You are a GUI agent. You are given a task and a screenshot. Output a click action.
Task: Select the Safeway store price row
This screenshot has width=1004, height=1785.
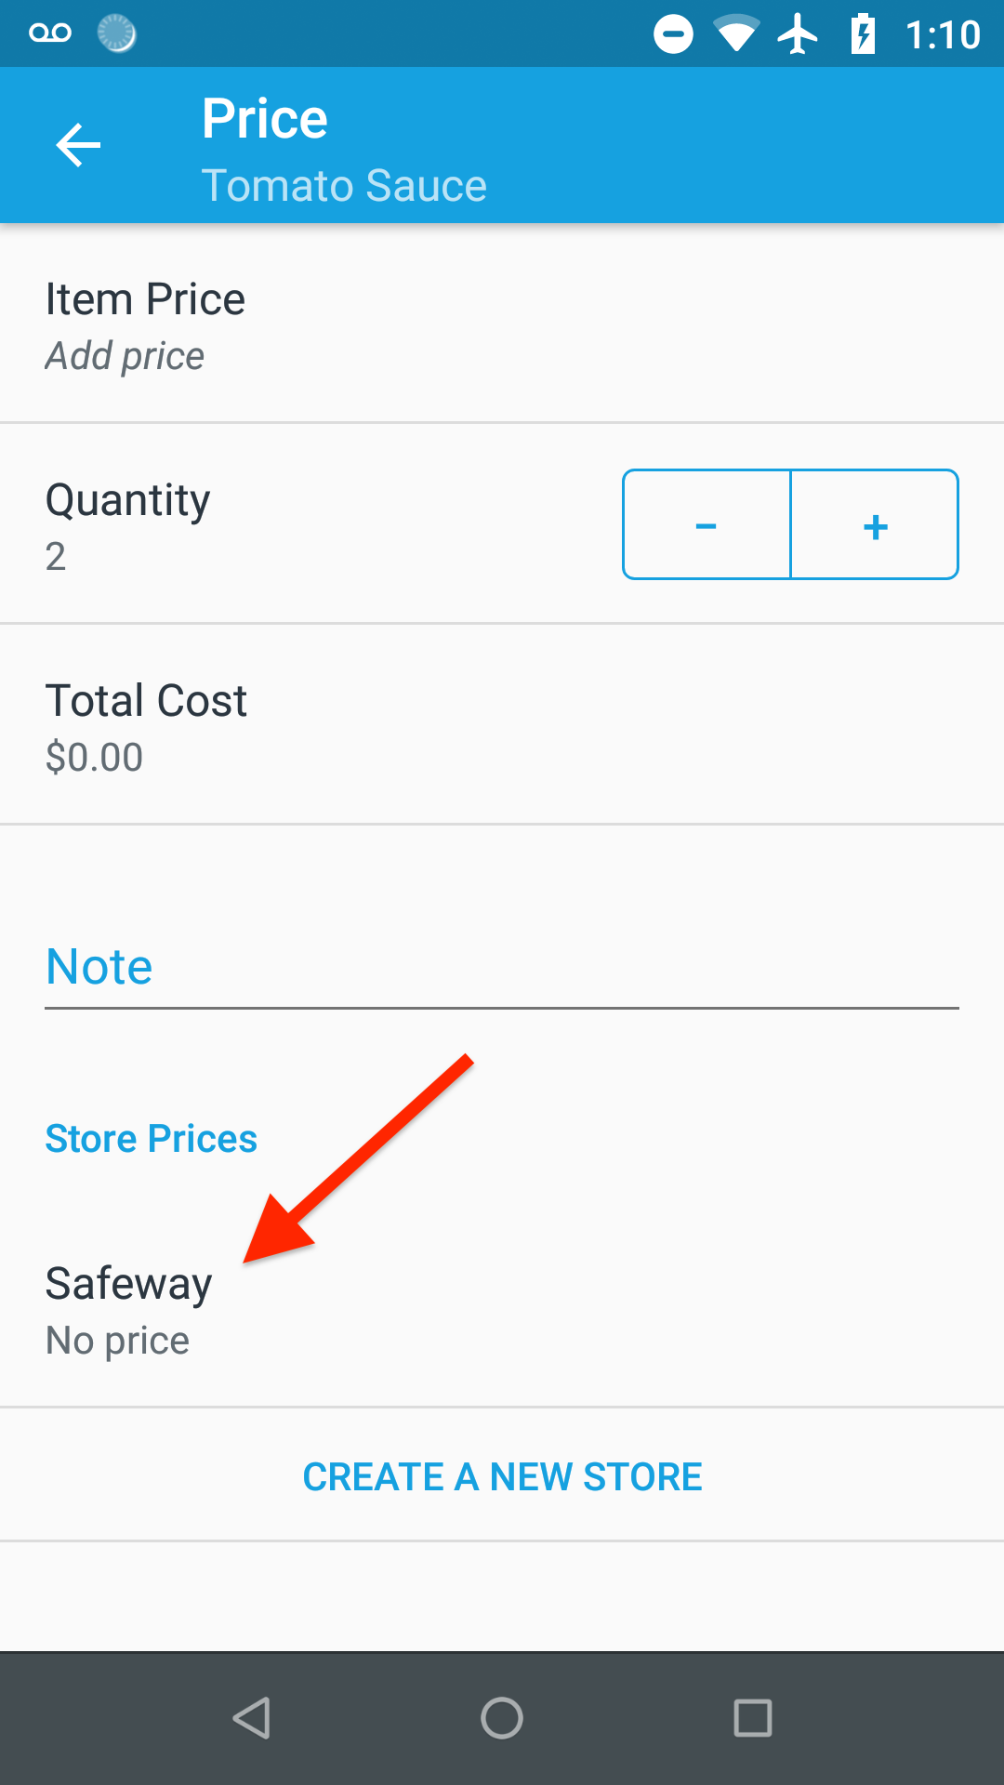pos(502,1311)
